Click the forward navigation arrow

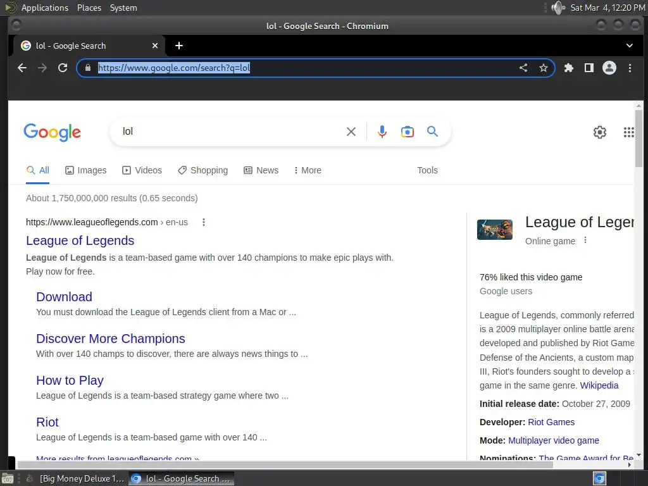click(42, 68)
